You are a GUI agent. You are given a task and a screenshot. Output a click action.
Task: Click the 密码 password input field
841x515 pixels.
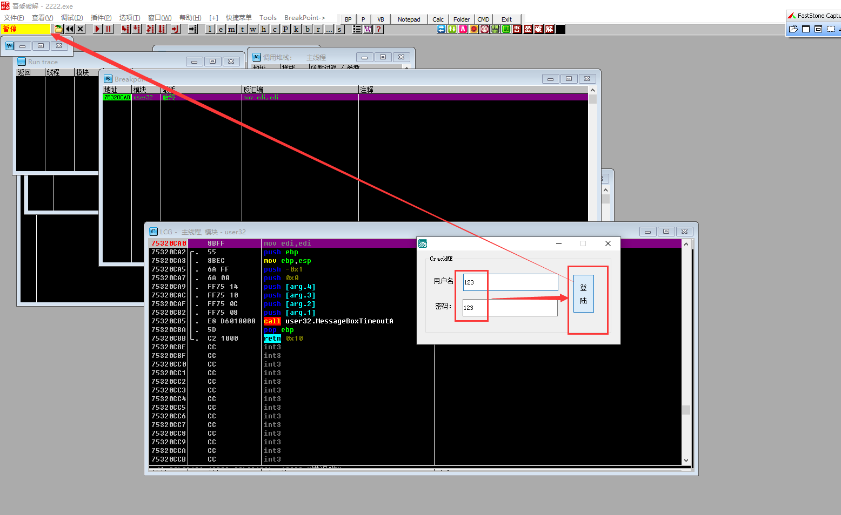(x=510, y=308)
